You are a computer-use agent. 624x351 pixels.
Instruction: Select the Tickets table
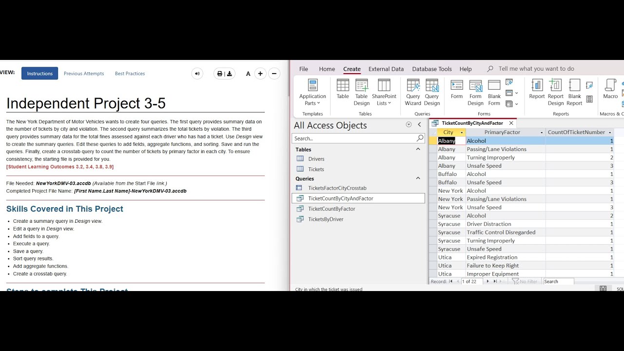tap(358, 169)
